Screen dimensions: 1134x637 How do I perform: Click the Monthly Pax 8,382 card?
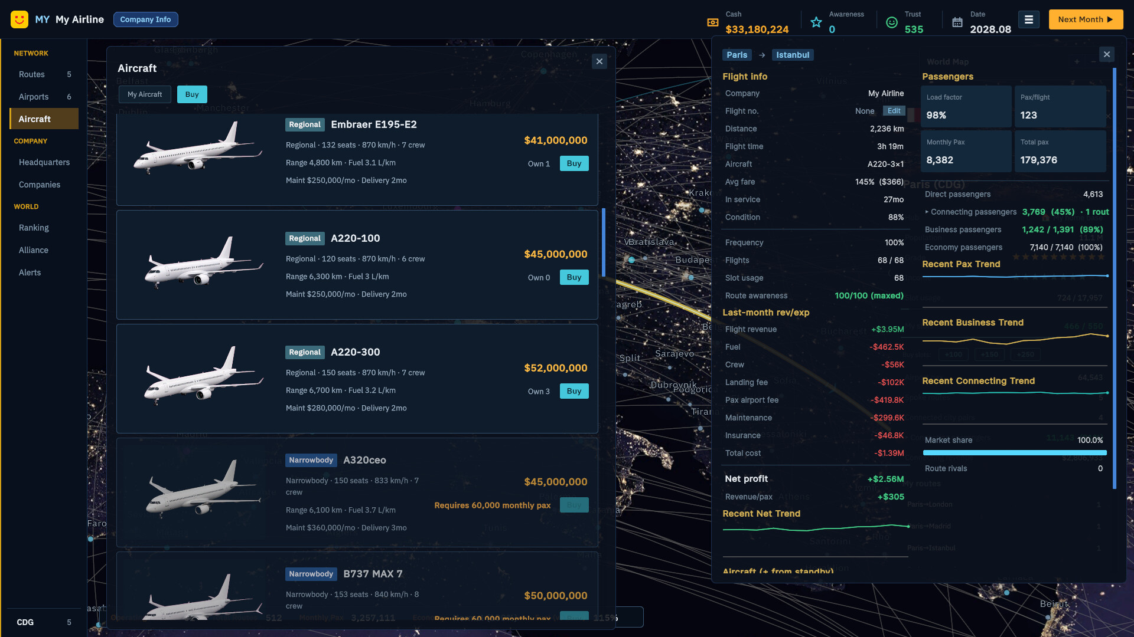[x=966, y=151]
